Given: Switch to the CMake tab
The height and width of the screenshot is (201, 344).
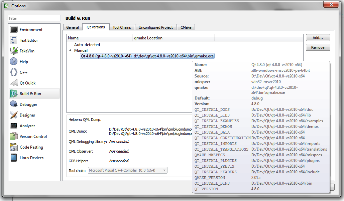Looking at the screenshot, I should (x=186, y=27).
